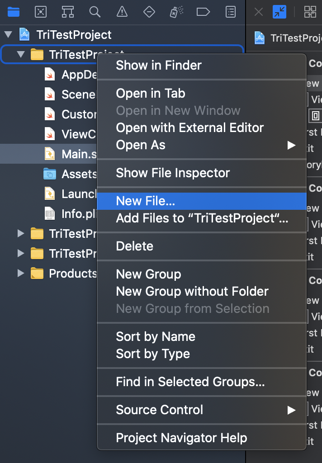322x463 pixels.
Task: Choose New File… from context menu
Action: (x=146, y=201)
